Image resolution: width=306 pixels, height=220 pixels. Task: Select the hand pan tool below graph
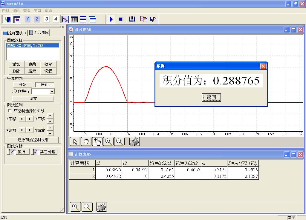point(86,142)
